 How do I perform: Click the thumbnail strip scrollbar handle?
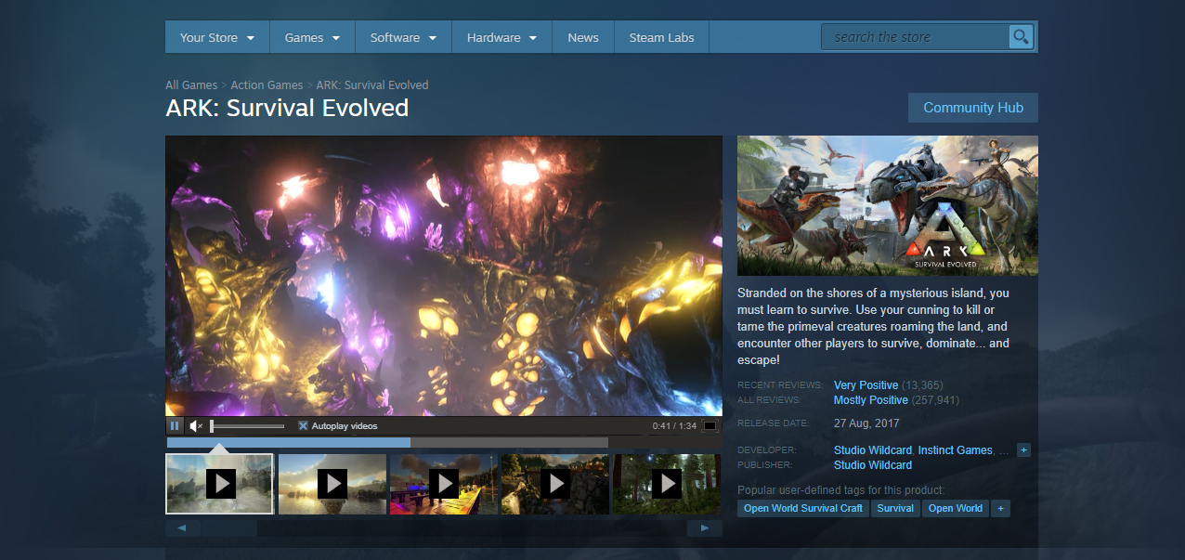click(228, 528)
